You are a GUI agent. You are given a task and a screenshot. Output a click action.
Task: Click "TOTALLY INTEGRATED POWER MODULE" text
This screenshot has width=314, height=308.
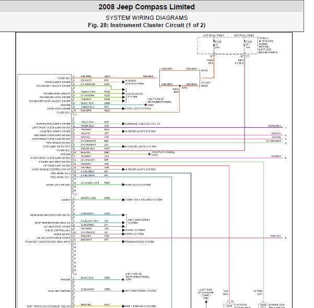(268, 45)
